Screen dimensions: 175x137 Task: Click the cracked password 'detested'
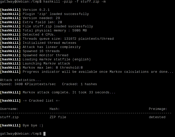tap(157, 117)
